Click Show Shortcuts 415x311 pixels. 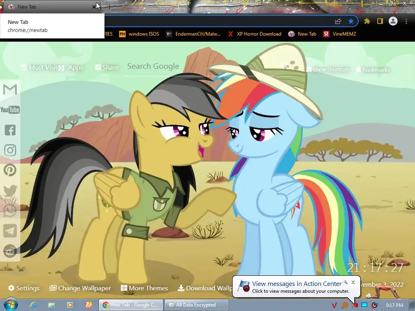click(x=327, y=70)
